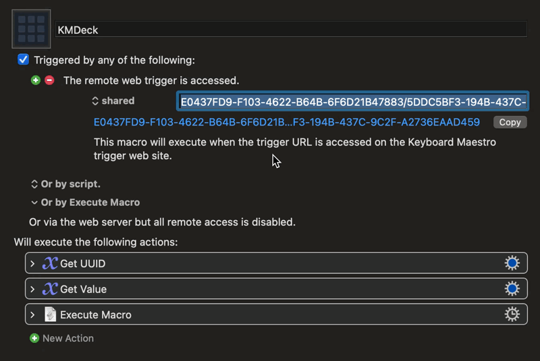
Task: Remove the remote web trigger with red minus
Action: [49, 80]
